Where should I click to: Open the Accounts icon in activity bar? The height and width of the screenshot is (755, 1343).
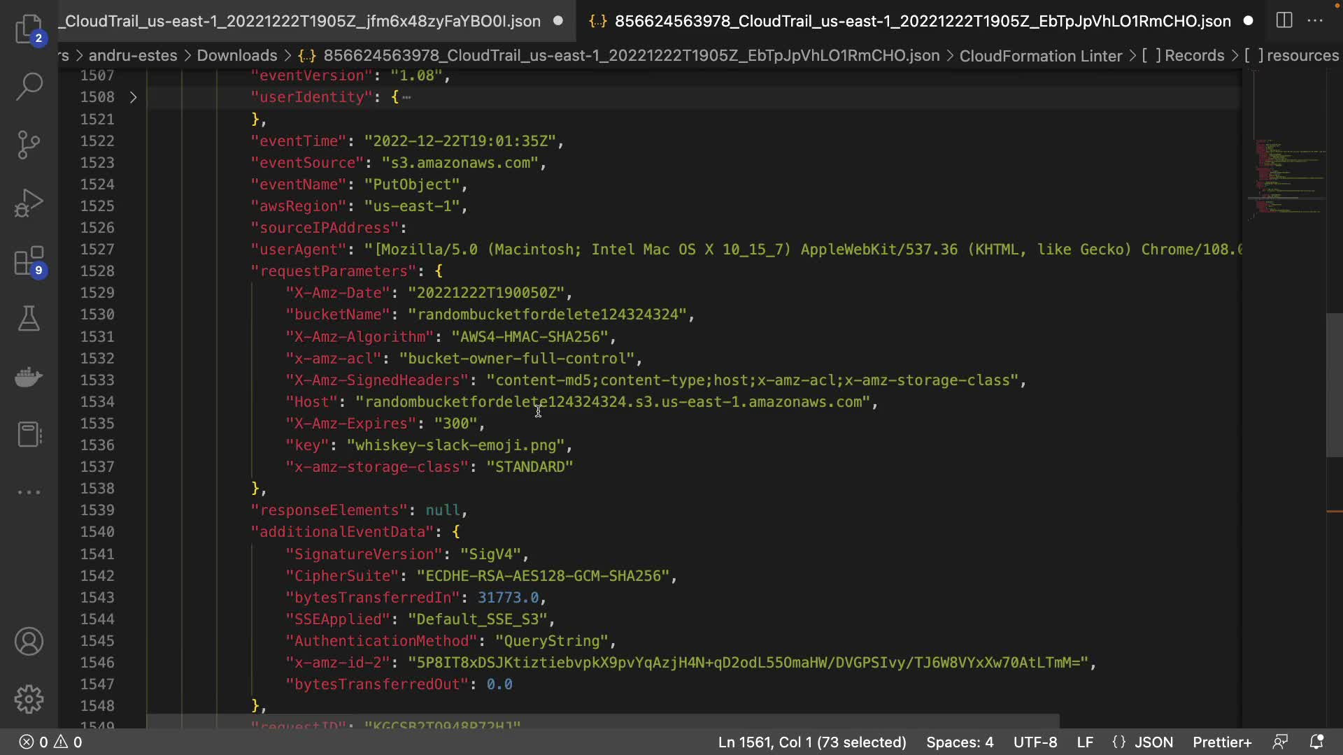click(x=29, y=642)
